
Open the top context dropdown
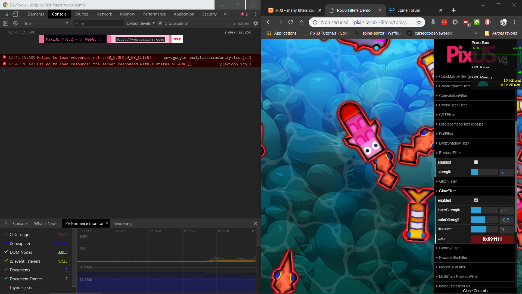tap(46, 23)
